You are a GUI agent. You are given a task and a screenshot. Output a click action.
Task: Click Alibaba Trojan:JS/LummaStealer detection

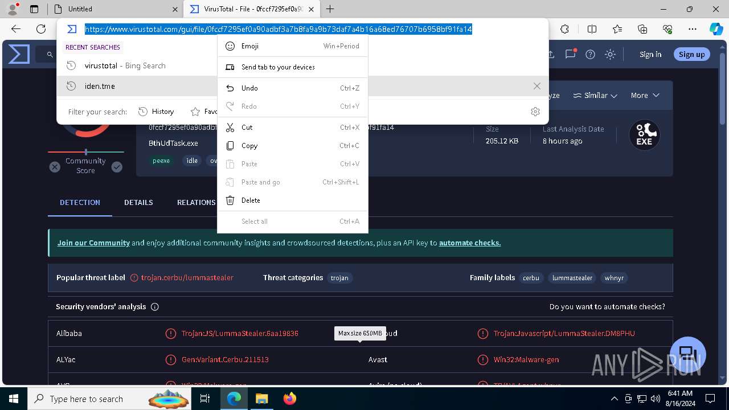[x=240, y=333]
